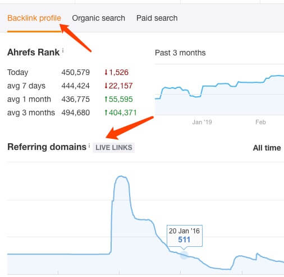284x277 pixels.
Task: Select the All time range option
Action: [267, 148]
